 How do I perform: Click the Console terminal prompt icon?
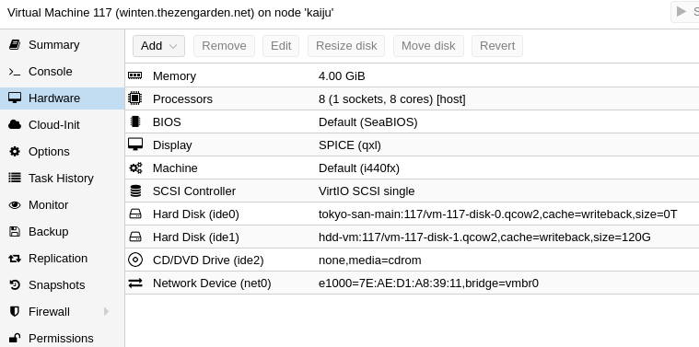click(x=15, y=71)
